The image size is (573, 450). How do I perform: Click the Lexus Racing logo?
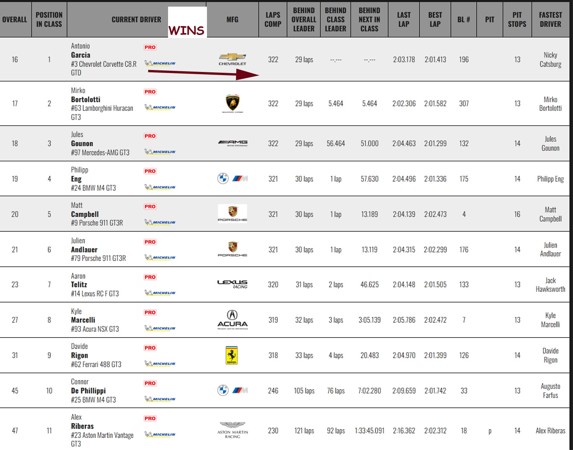click(x=232, y=284)
